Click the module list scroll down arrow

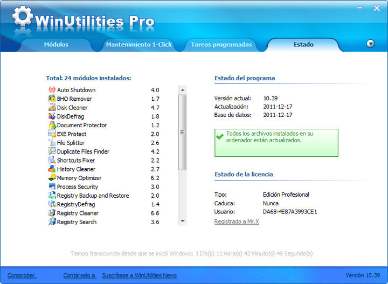(183, 221)
